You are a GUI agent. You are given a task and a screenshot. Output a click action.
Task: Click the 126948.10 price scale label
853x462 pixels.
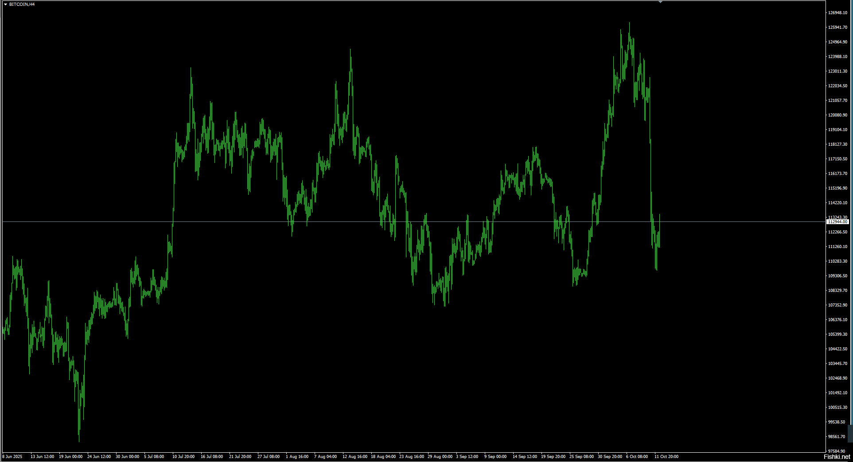point(837,13)
